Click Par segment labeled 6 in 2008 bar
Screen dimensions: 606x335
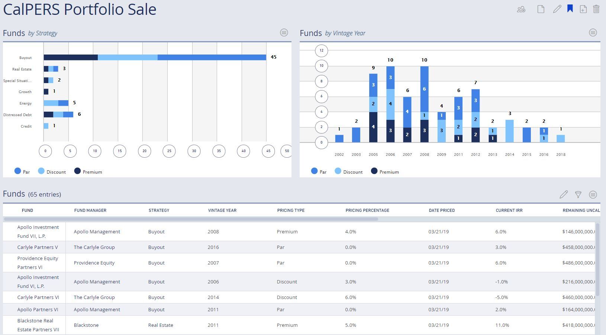tap(424, 89)
